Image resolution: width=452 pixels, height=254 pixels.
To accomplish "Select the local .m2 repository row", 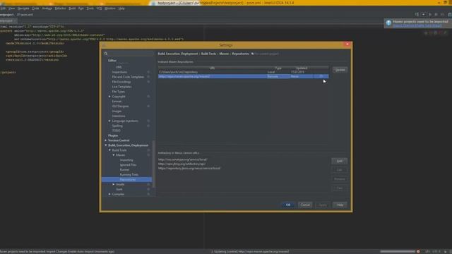I will tap(243, 72).
